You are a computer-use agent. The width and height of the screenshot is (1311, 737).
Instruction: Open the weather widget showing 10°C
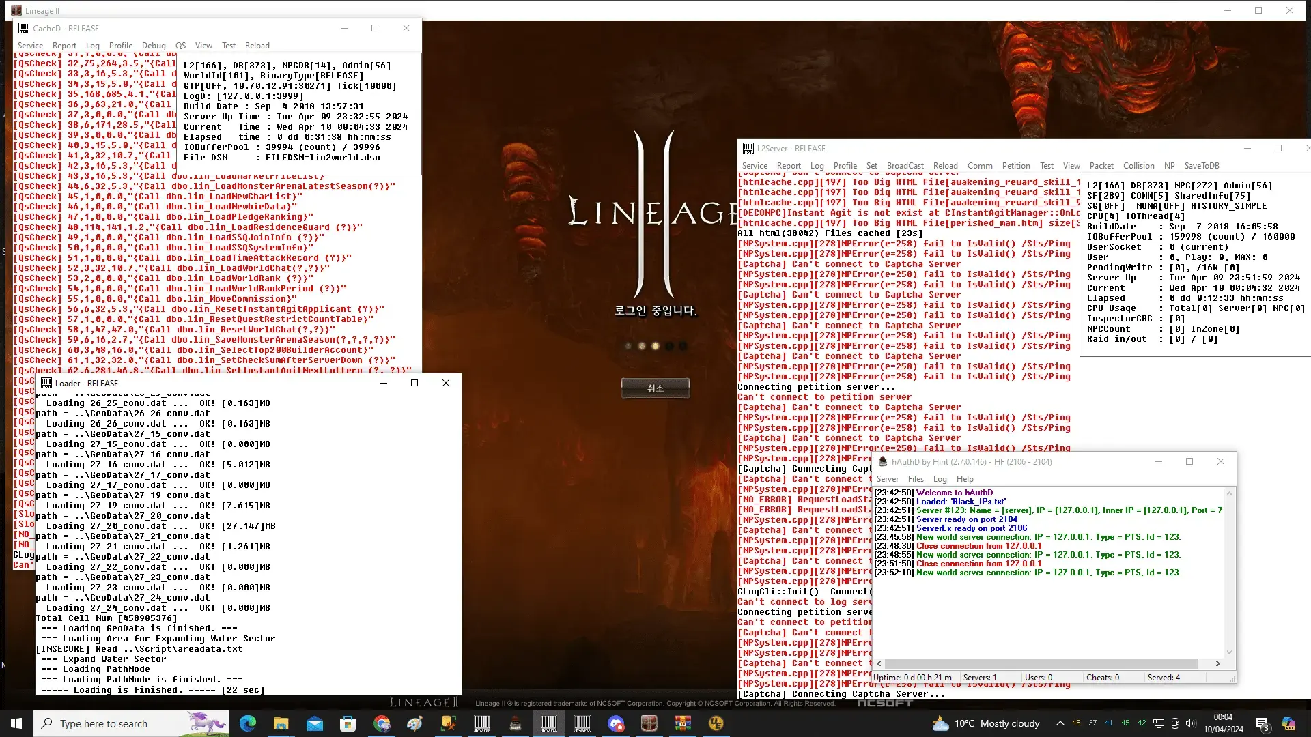pos(986,723)
